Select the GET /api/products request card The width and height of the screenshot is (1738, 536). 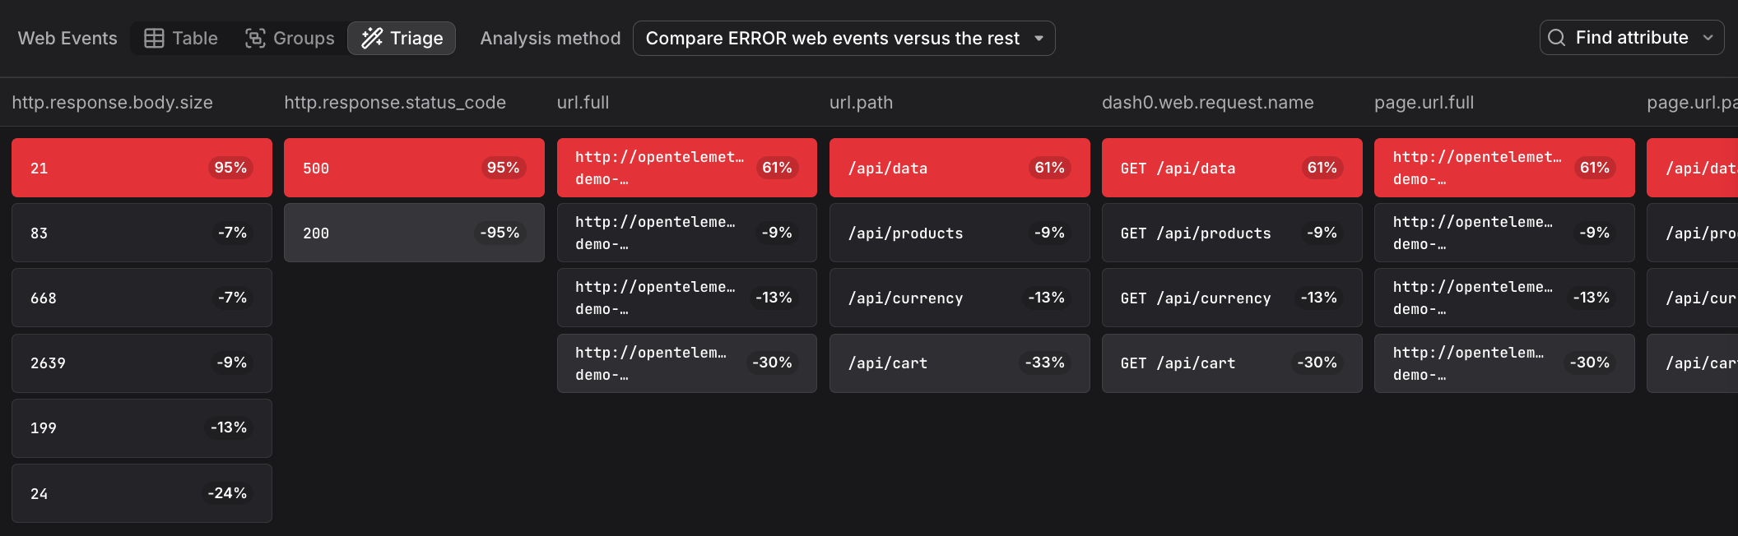[x=1232, y=233]
